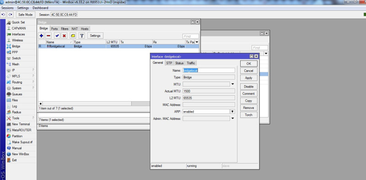The height and width of the screenshot is (180, 366).
Task: Open MetaROUTER in the sidebar
Action: [x=21, y=130]
